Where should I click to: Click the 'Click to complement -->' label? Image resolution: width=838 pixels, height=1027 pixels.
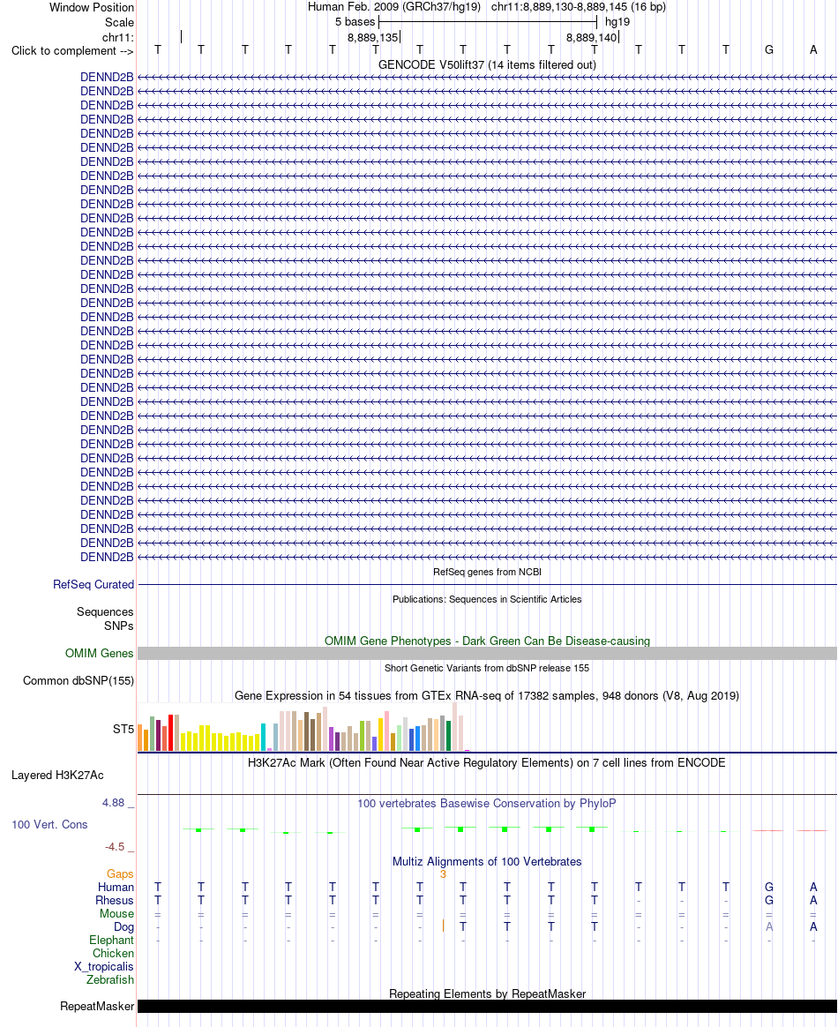72,51
